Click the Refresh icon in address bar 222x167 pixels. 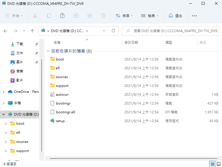pyautogui.click(x=113, y=31)
